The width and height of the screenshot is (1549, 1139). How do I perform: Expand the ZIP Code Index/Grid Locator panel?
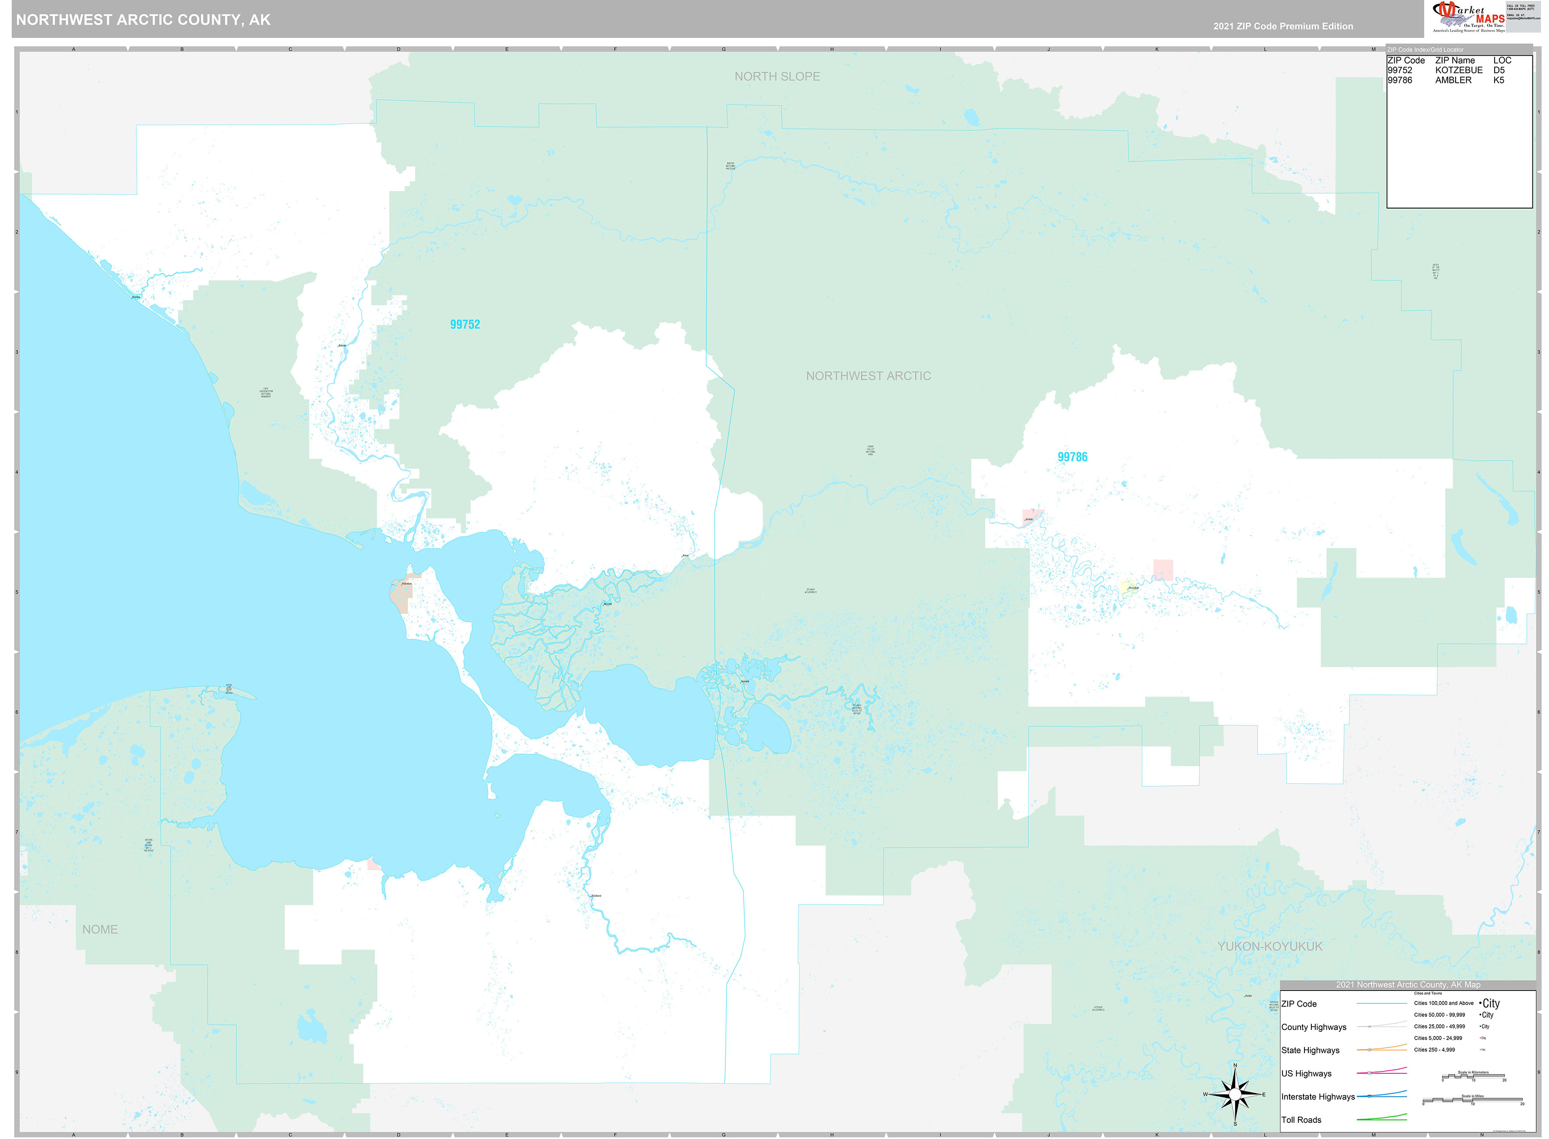(x=1425, y=49)
